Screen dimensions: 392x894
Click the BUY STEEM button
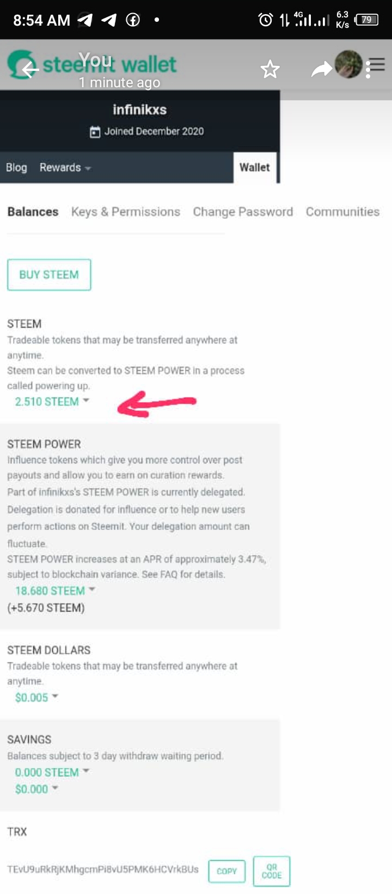49,275
